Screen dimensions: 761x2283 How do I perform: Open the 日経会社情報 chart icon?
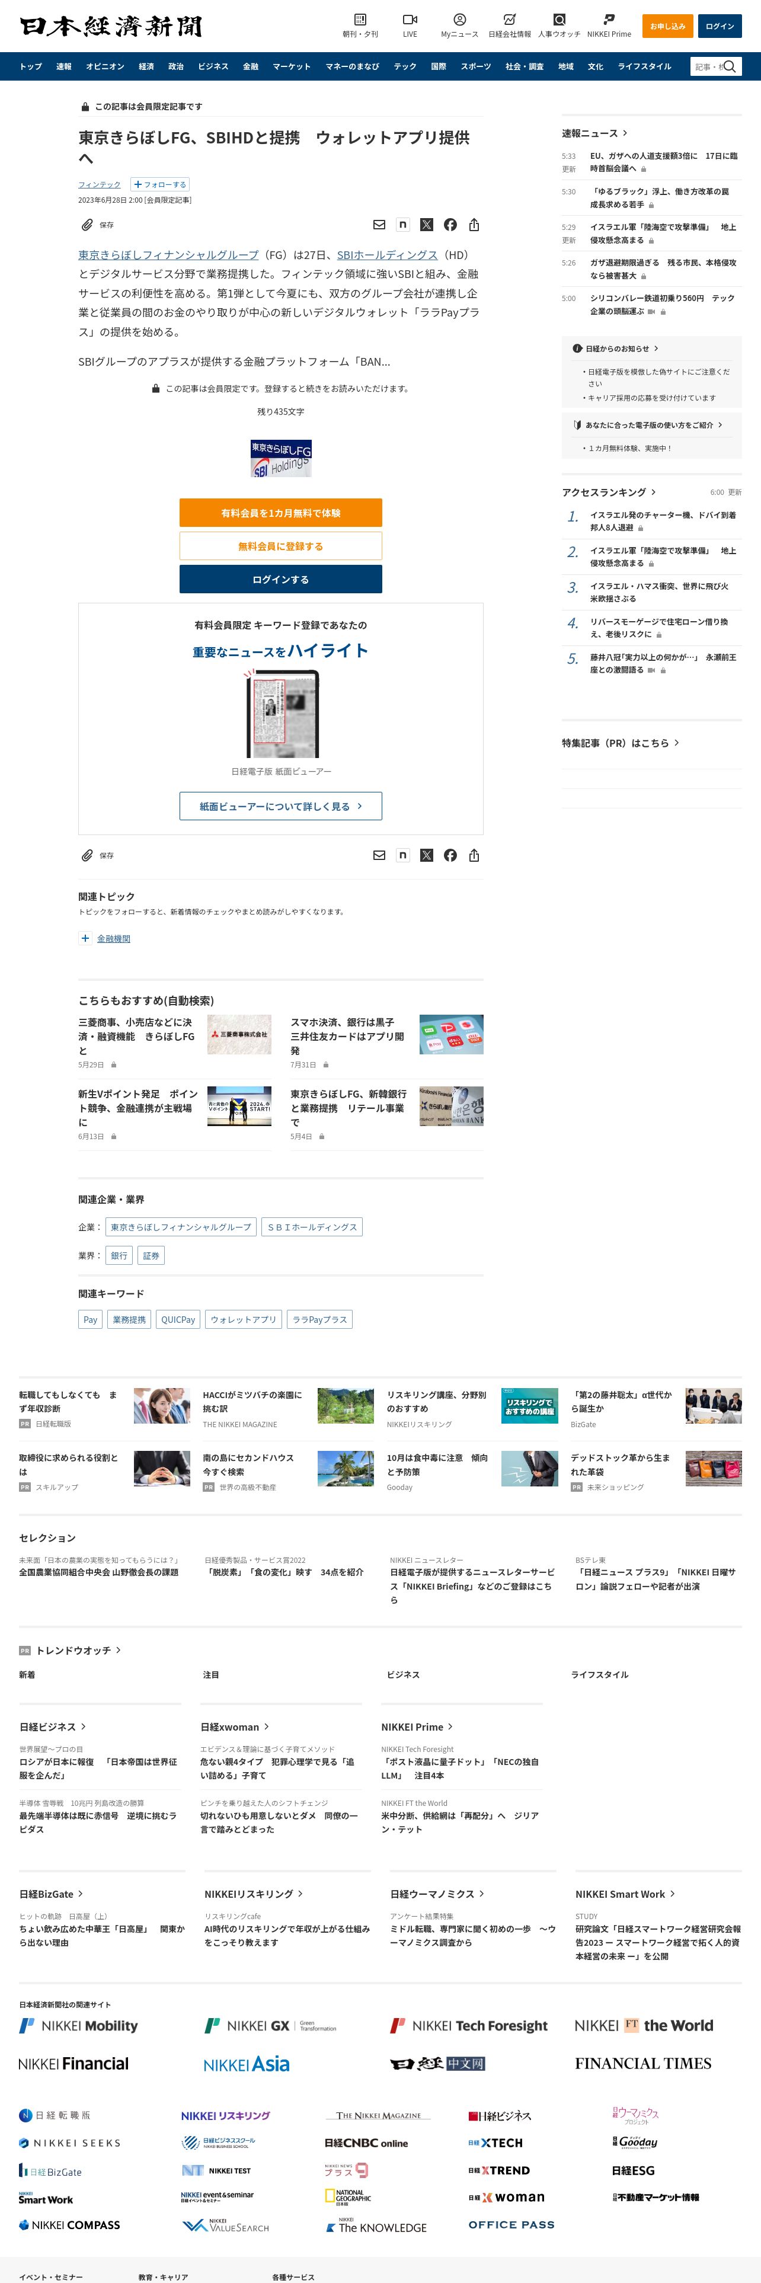point(509,20)
